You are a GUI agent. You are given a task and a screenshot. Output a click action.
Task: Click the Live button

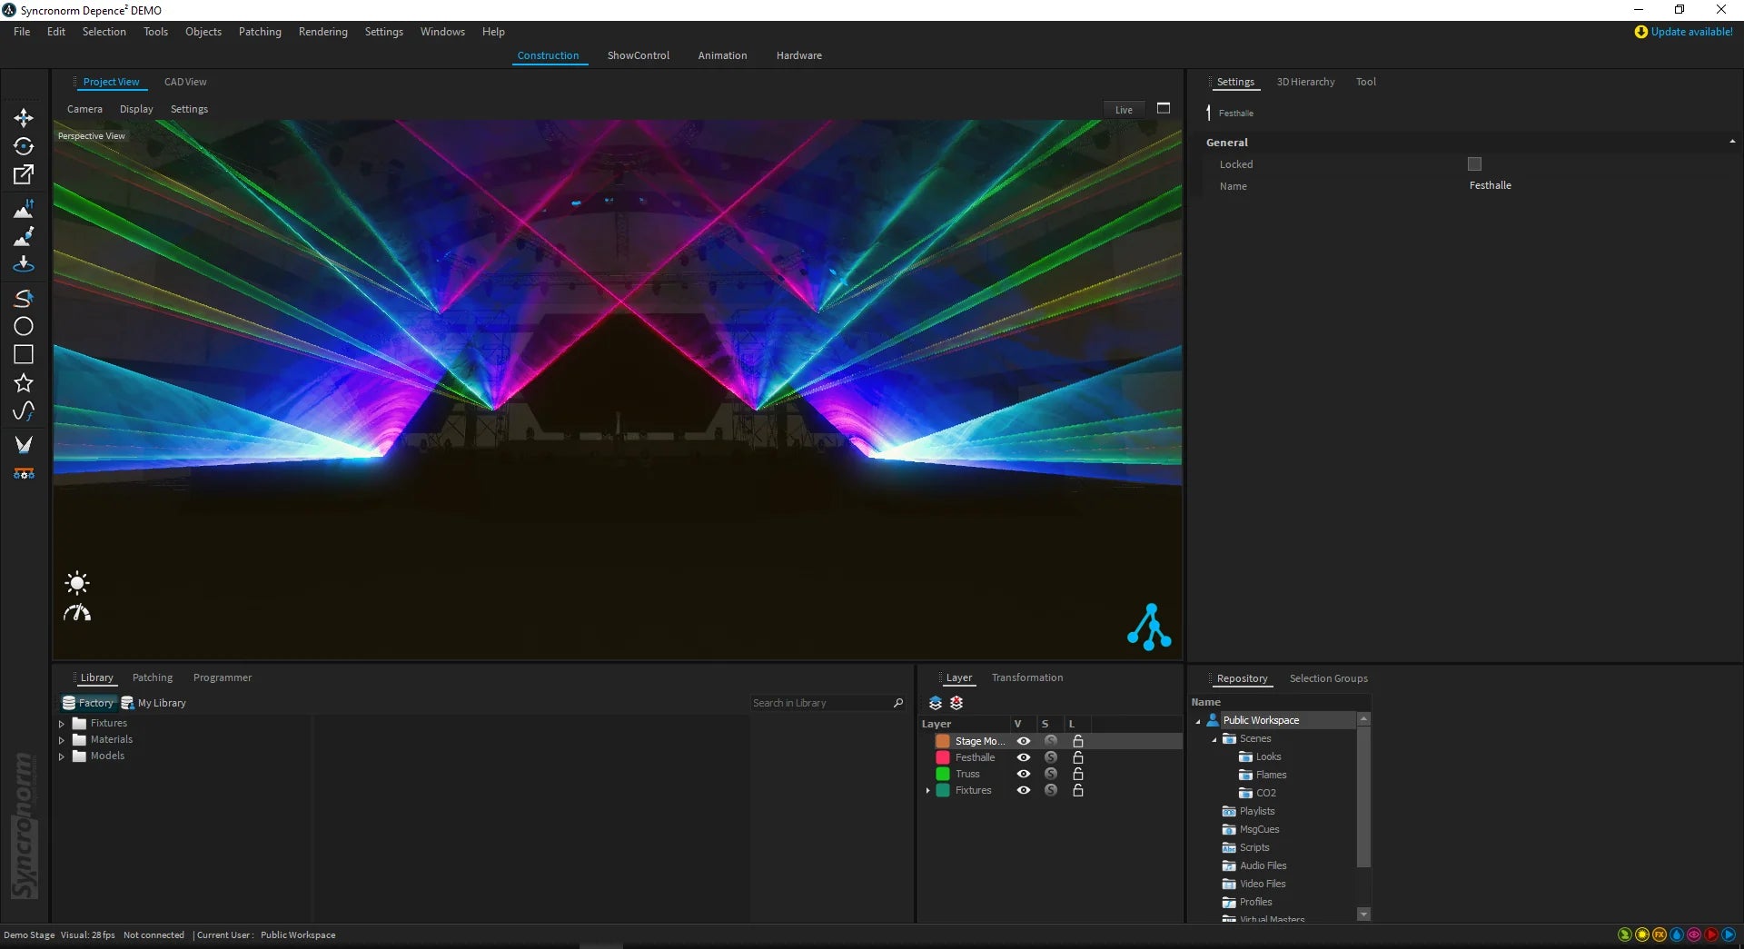(x=1124, y=110)
